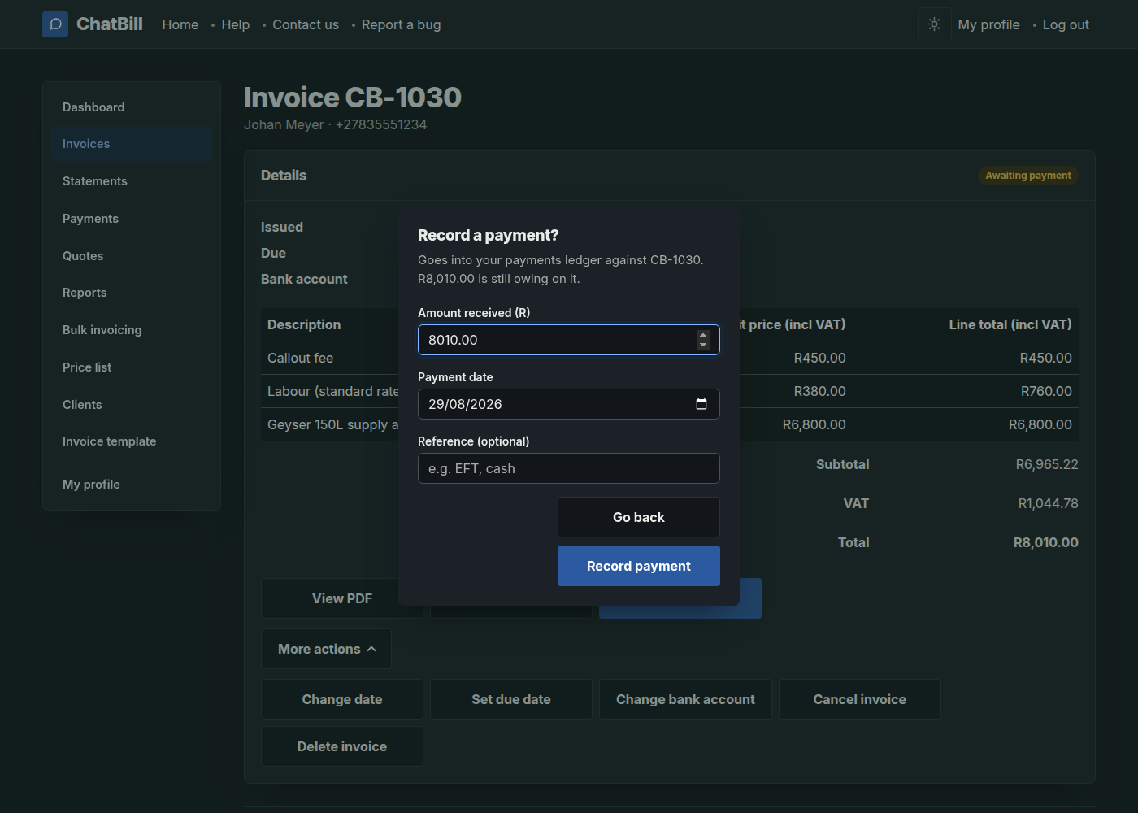Click Set due date
Screen dimensions: 1138x813
[511, 699]
